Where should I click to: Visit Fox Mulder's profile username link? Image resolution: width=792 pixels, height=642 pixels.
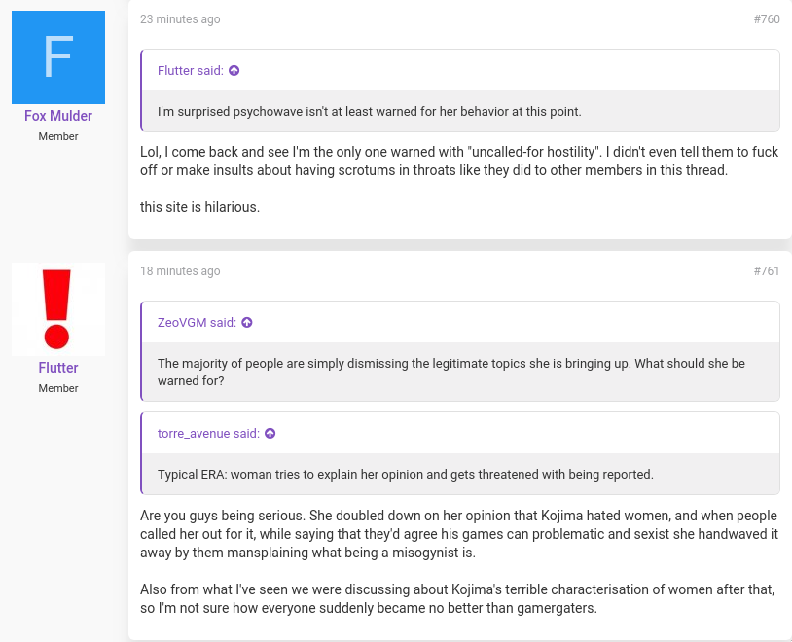[58, 116]
